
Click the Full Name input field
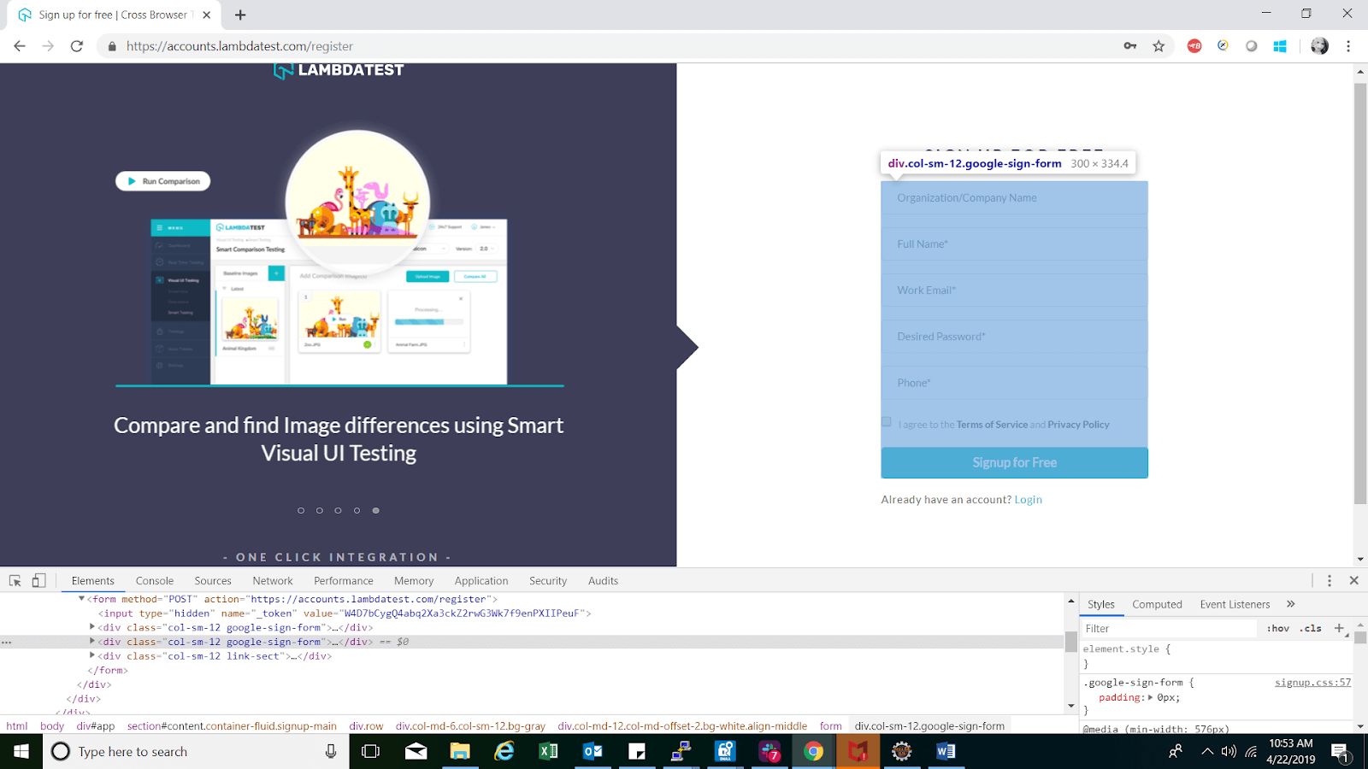[x=1015, y=244]
